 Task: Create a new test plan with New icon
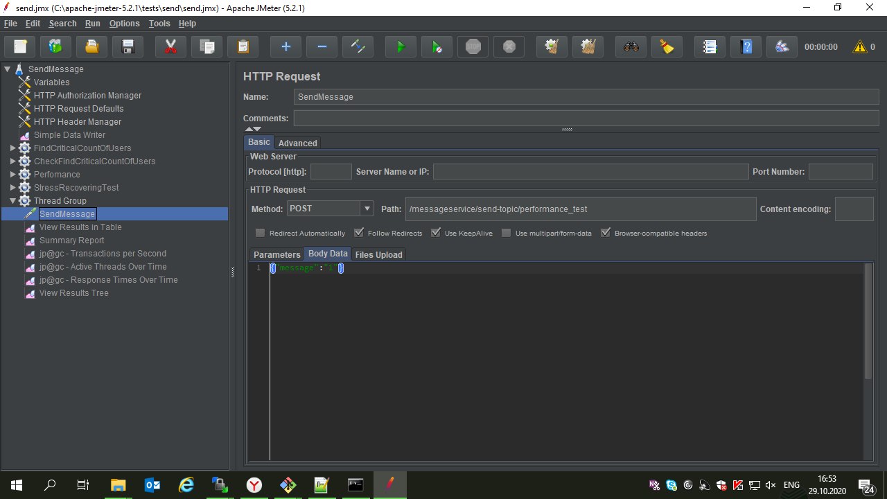(x=20, y=47)
